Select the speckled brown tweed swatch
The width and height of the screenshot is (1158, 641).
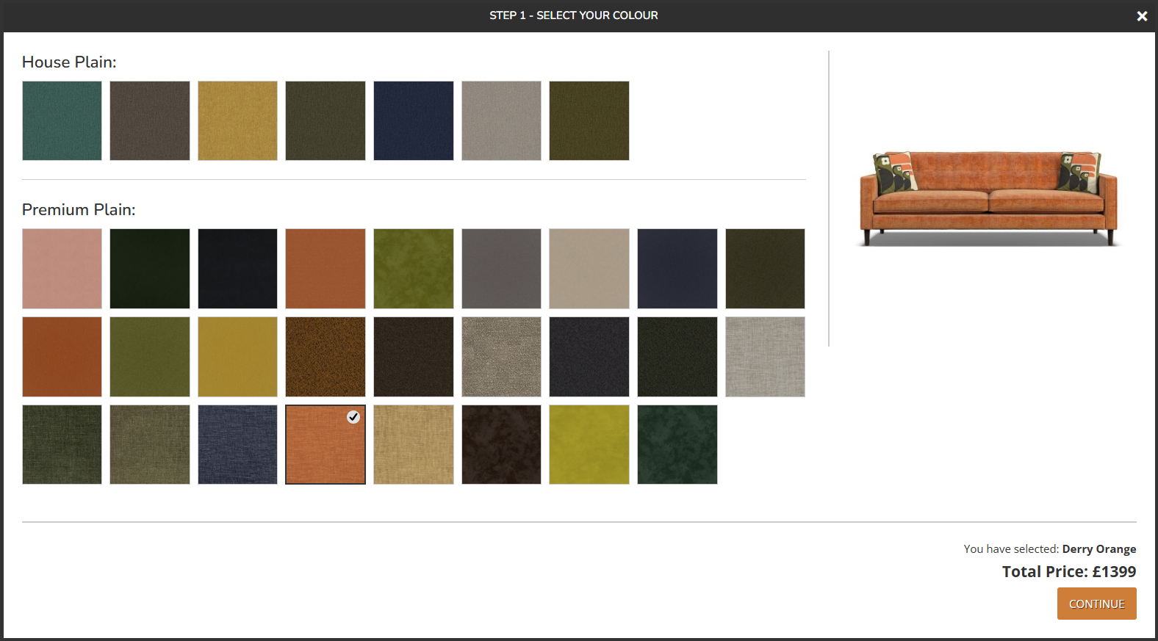tap(325, 356)
